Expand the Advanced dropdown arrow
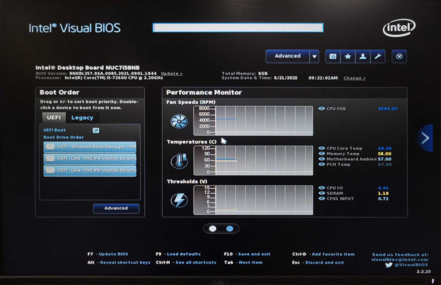This screenshot has height=285, width=441. point(314,57)
